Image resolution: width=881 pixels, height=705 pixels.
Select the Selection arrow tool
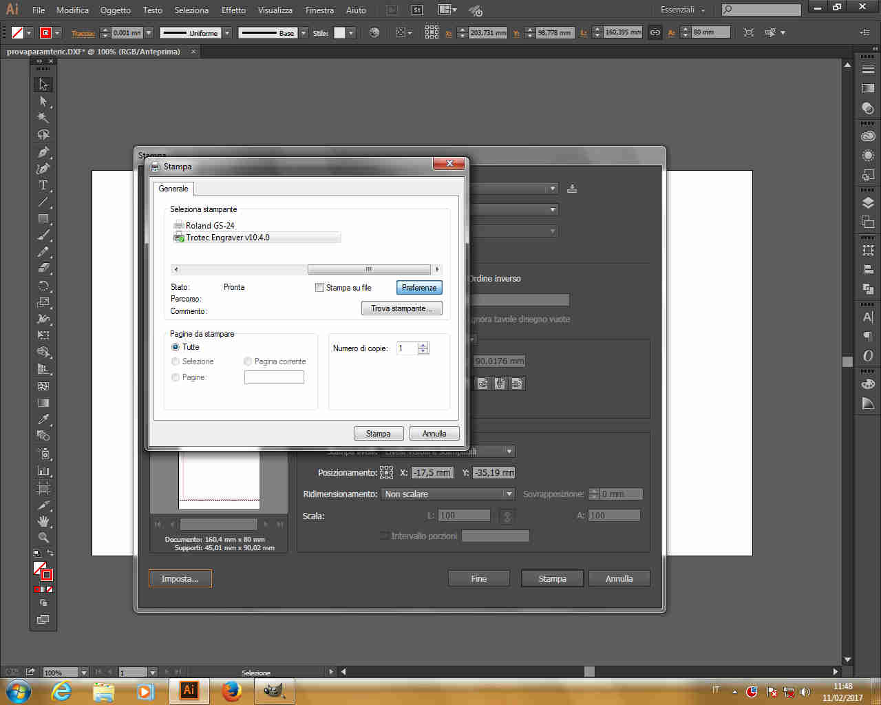pos(43,85)
